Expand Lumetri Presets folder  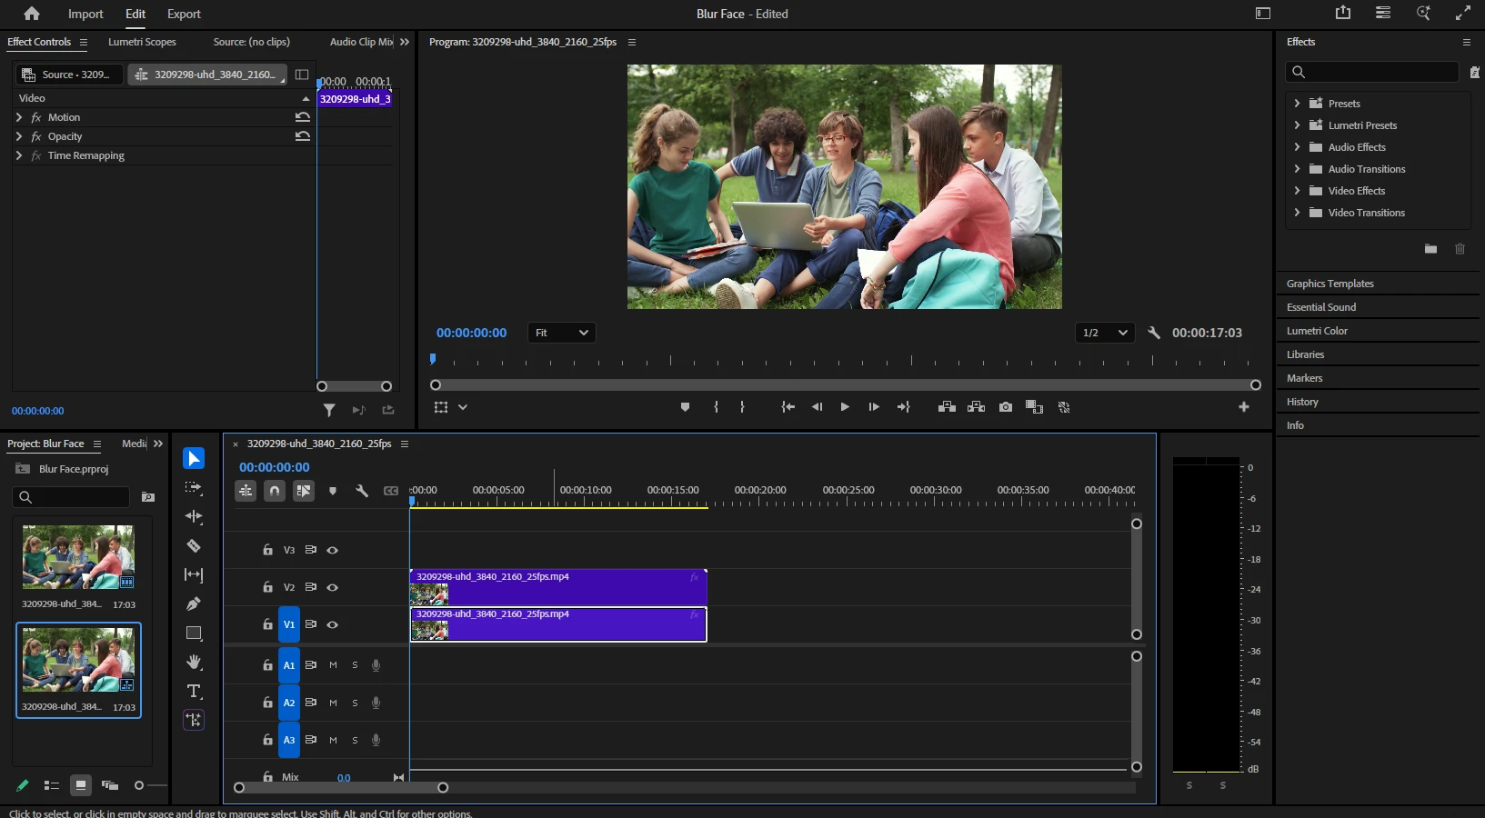tap(1297, 125)
